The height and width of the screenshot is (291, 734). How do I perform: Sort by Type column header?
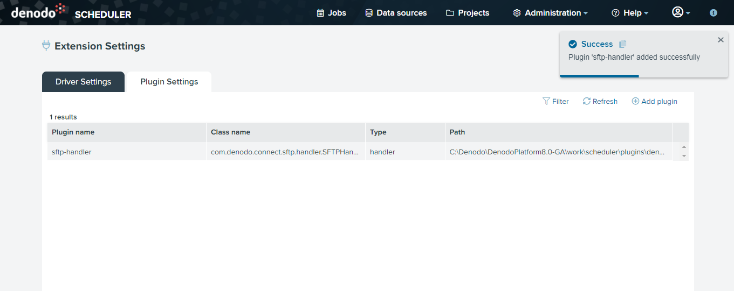(x=405, y=132)
